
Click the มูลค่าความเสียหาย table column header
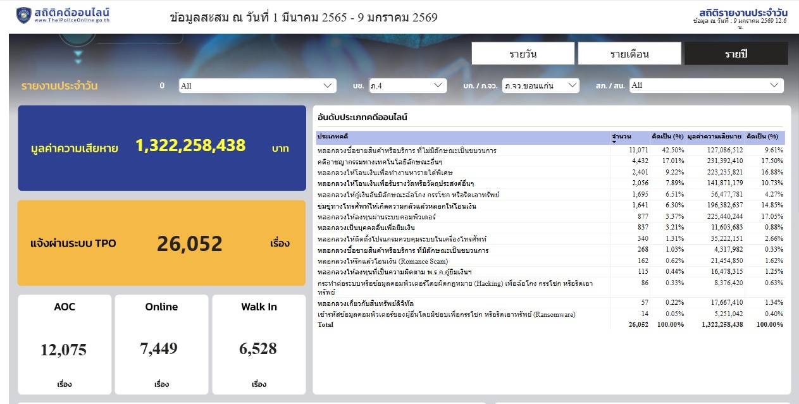(x=714, y=137)
